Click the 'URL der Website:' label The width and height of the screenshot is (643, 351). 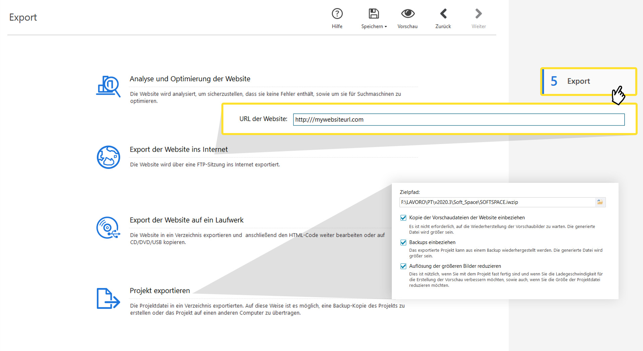[263, 119]
